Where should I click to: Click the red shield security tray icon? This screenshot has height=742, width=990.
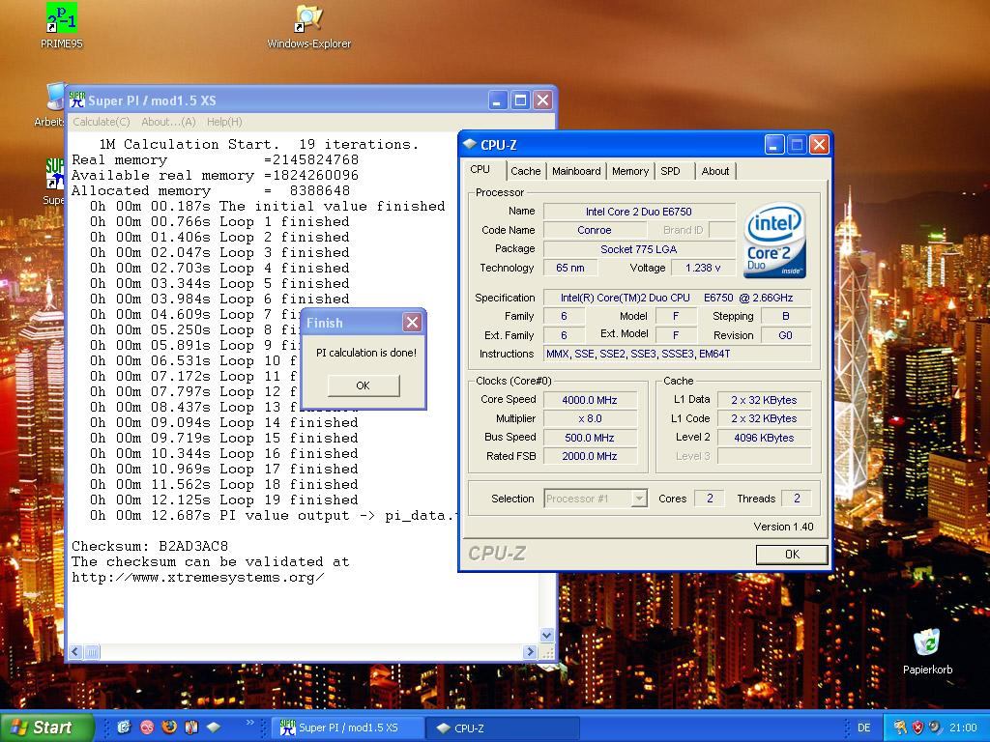coord(918,728)
